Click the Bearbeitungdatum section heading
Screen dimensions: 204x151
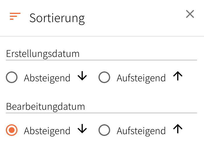[45, 107]
